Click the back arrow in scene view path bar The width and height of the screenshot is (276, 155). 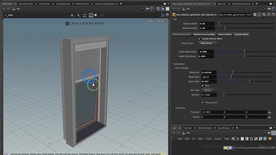pyautogui.click(x=4, y=9)
